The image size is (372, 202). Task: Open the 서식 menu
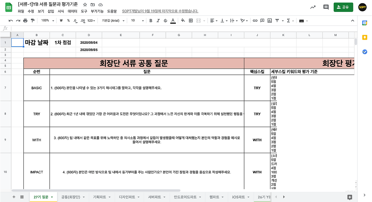(61, 11)
